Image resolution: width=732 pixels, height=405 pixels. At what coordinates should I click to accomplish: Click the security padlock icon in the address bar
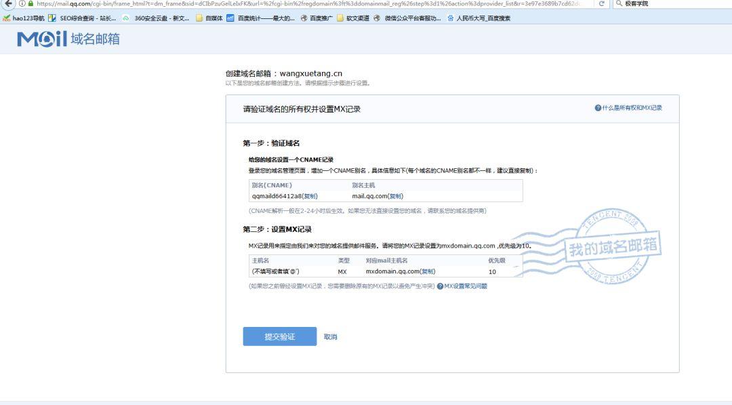pos(32,5)
